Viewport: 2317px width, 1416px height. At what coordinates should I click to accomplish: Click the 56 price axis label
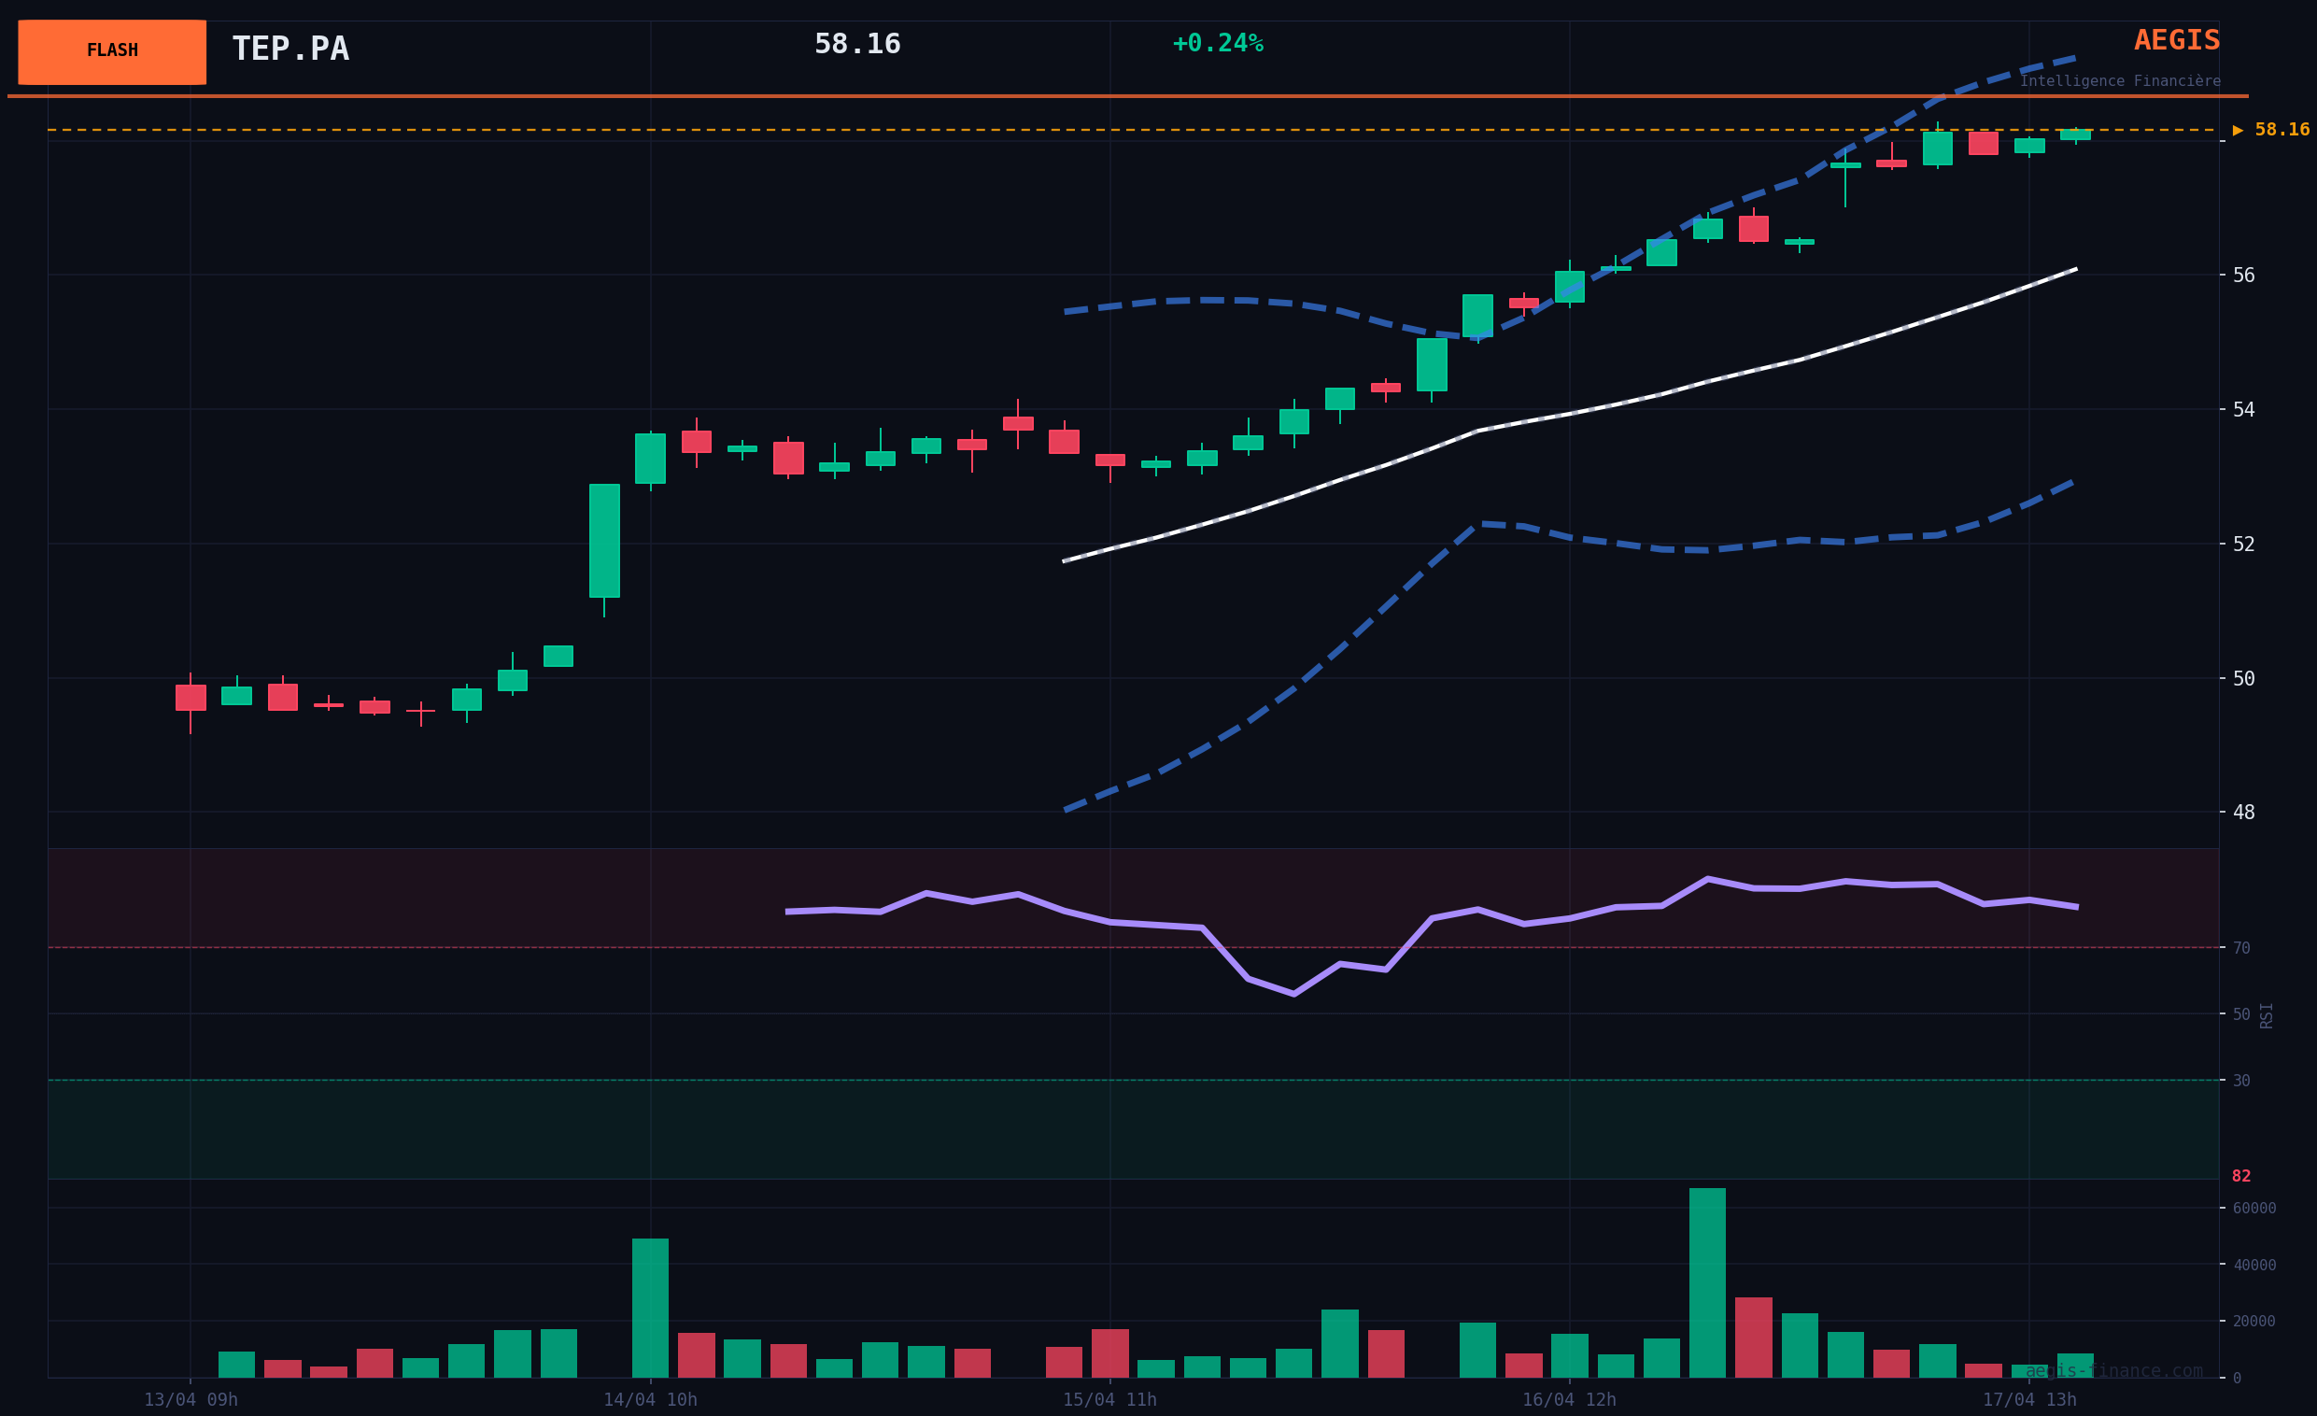(2242, 275)
